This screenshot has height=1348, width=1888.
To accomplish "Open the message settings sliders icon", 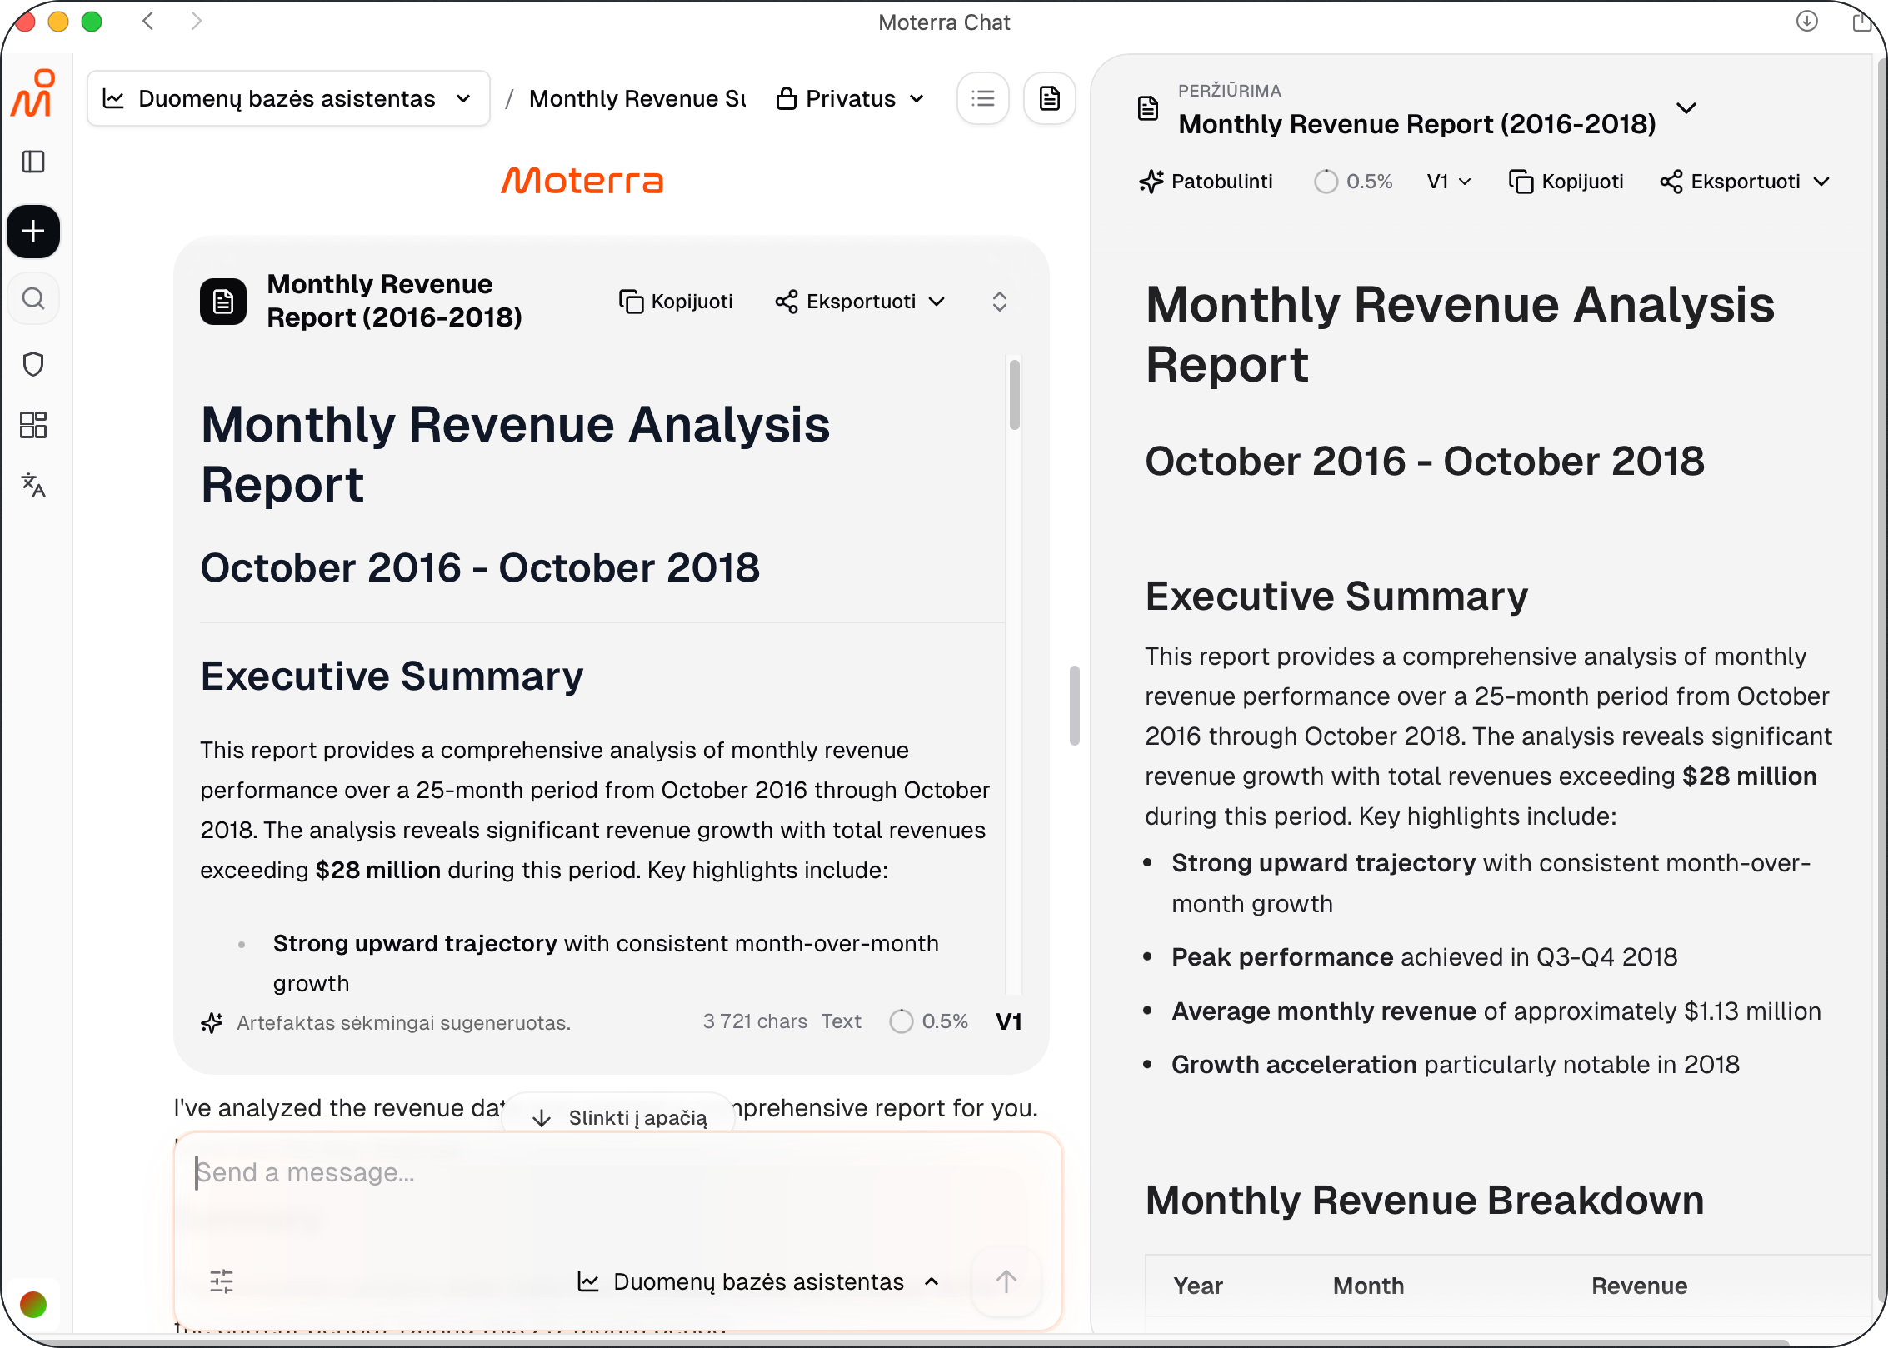I will (x=222, y=1281).
